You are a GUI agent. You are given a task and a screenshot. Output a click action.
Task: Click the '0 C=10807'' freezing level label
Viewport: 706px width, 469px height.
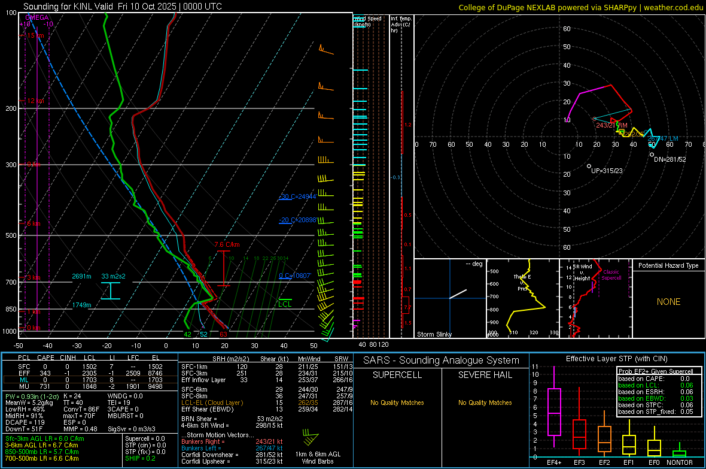click(295, 276)
